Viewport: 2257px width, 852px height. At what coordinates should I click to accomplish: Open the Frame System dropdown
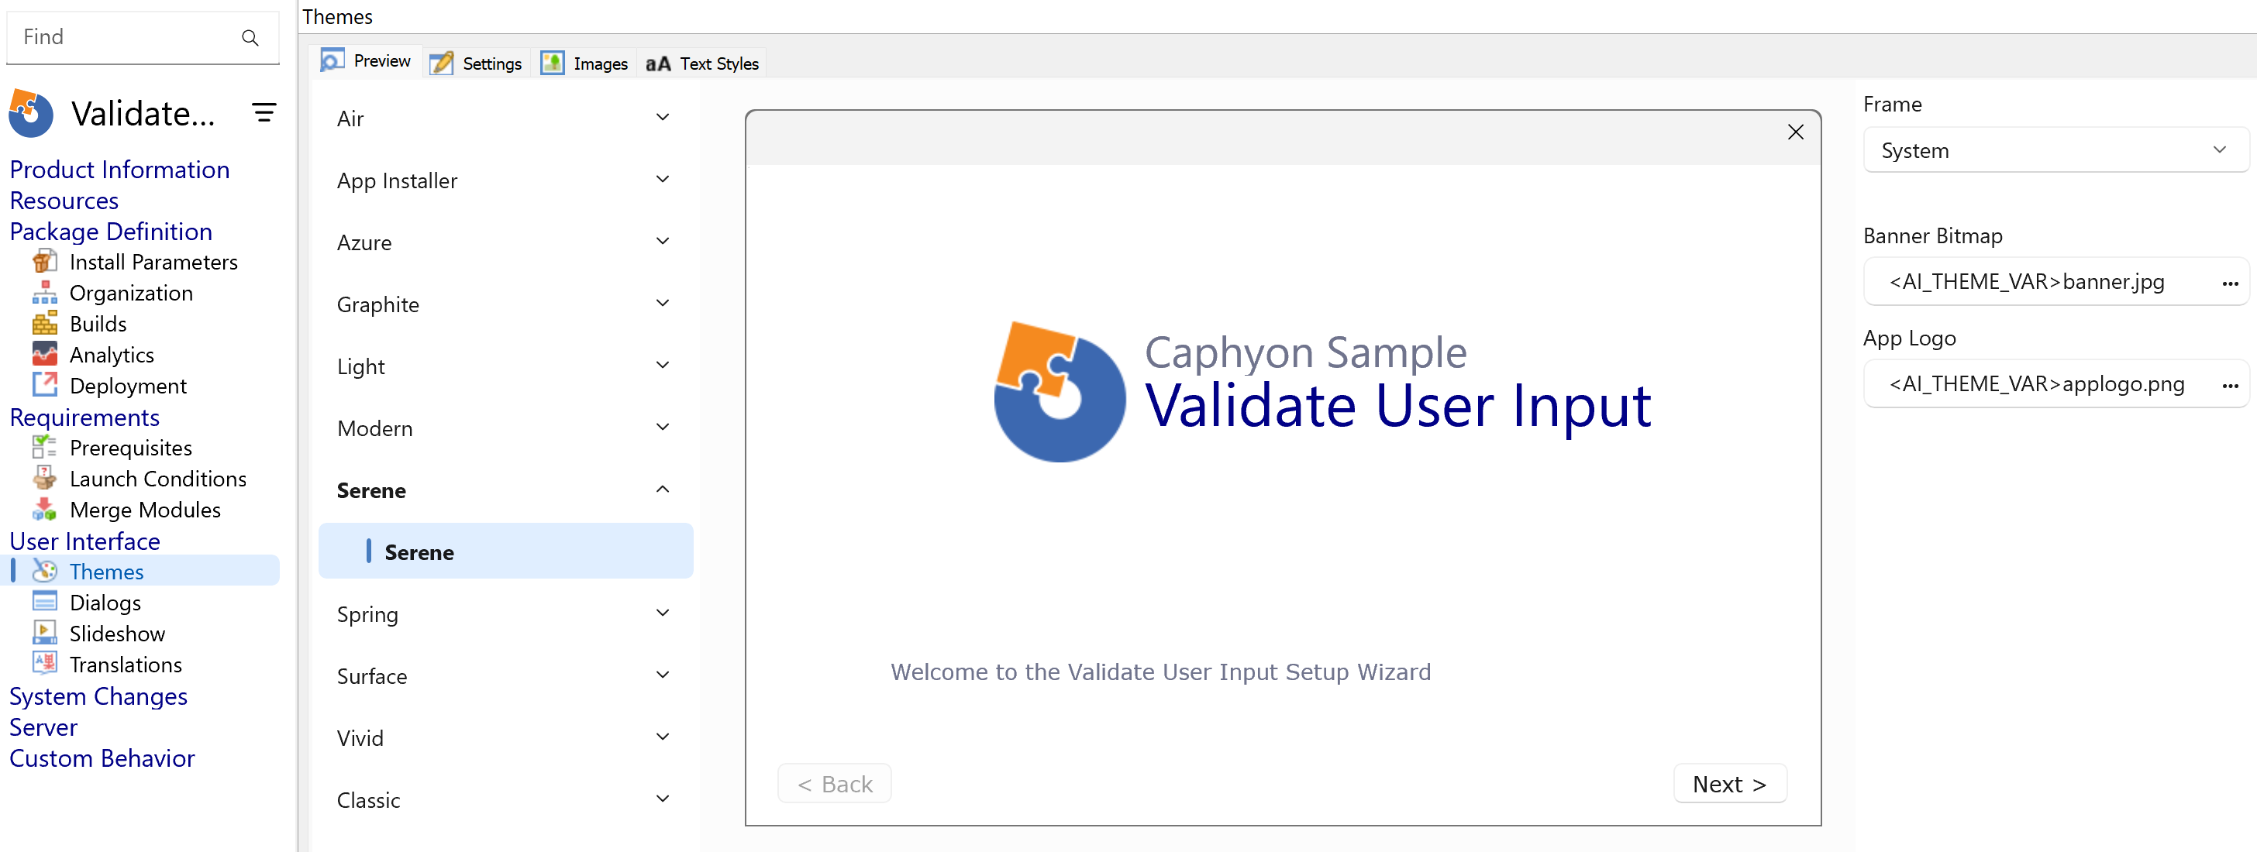(x=2055, y=150)
